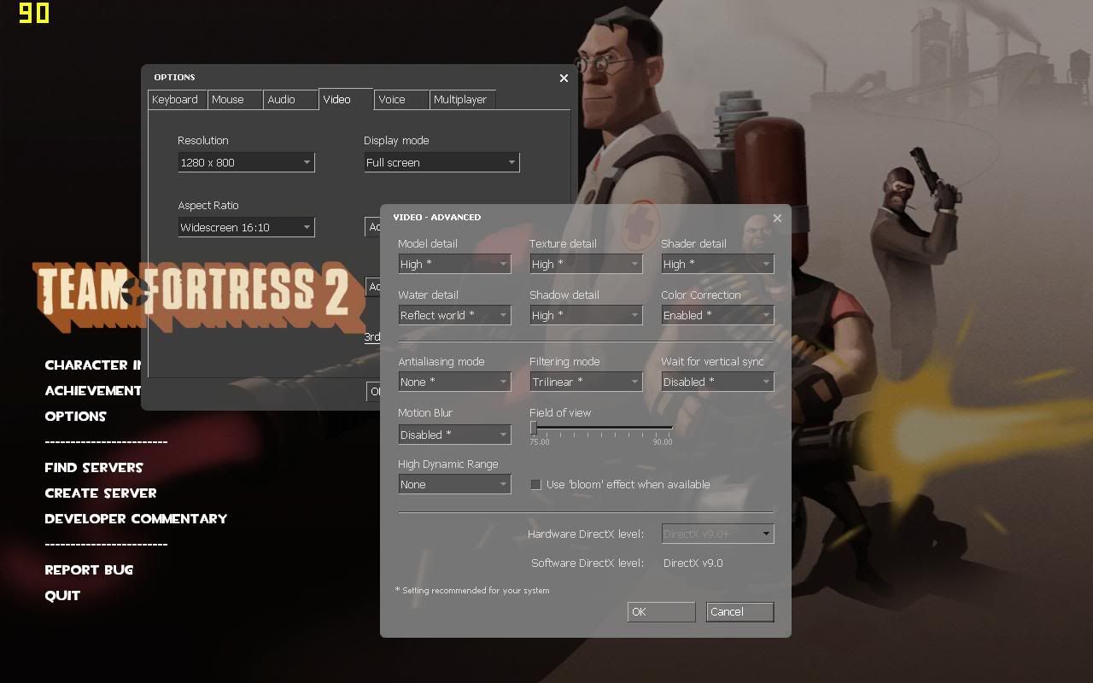The height and width of the screenshot is (683, 1093).
Task: Open the Shadow detail dropdown
Action: pyautogui.click(x=586, y=315)
